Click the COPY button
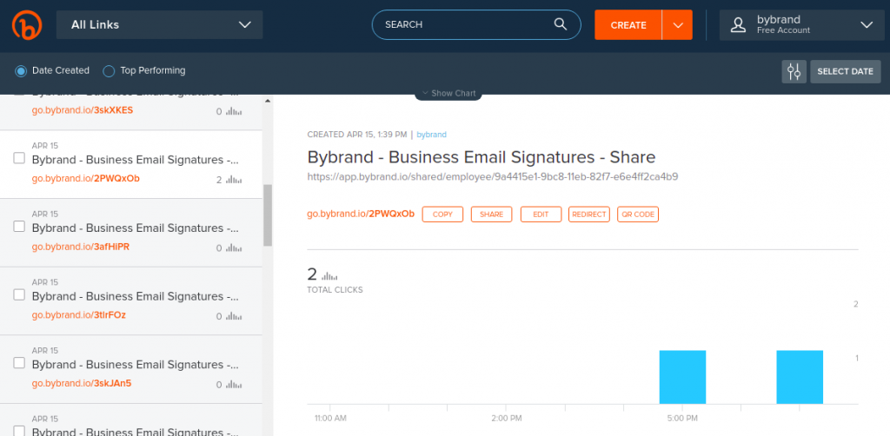The width and height of the screenshot is (890, 436). tap(442, 215)
